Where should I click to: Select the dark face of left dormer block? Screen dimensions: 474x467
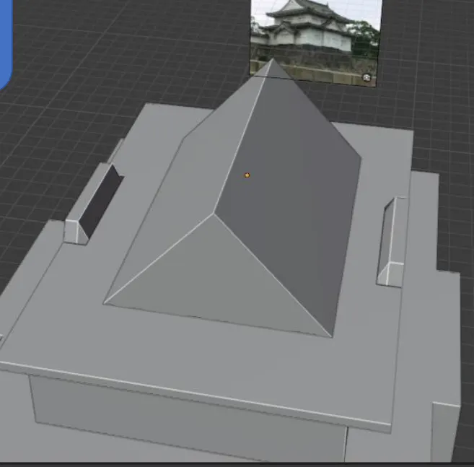click(x=99, y=198)
